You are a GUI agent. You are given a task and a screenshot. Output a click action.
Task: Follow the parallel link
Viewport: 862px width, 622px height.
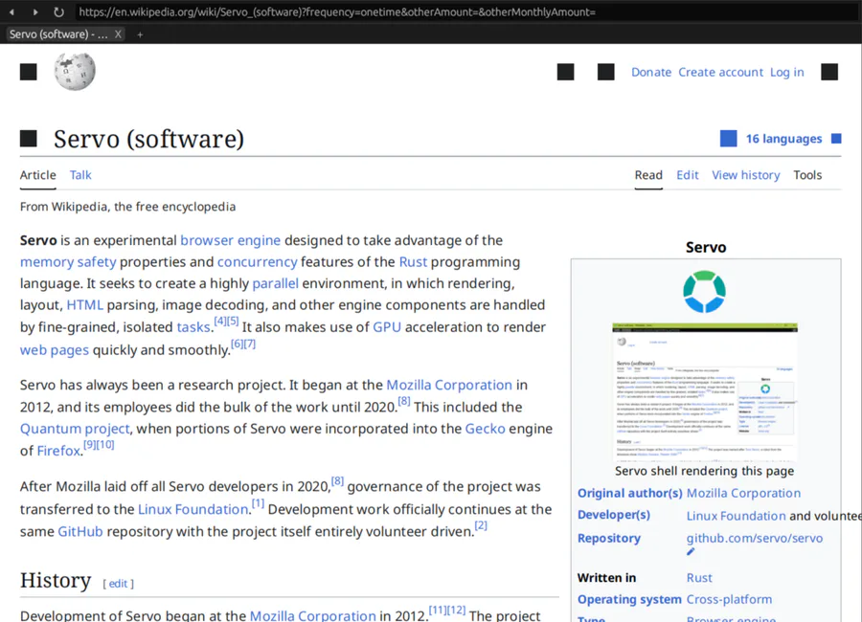coord(276,283)
